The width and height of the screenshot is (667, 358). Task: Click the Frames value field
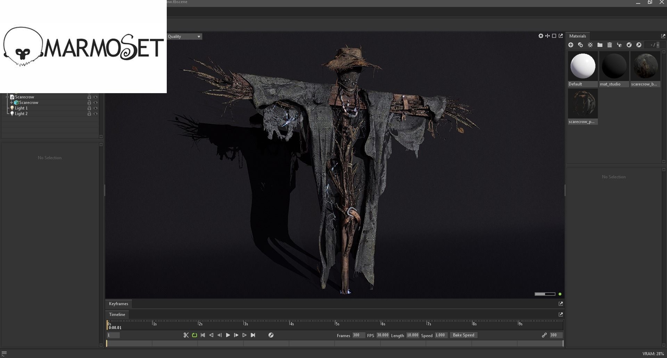358,335
